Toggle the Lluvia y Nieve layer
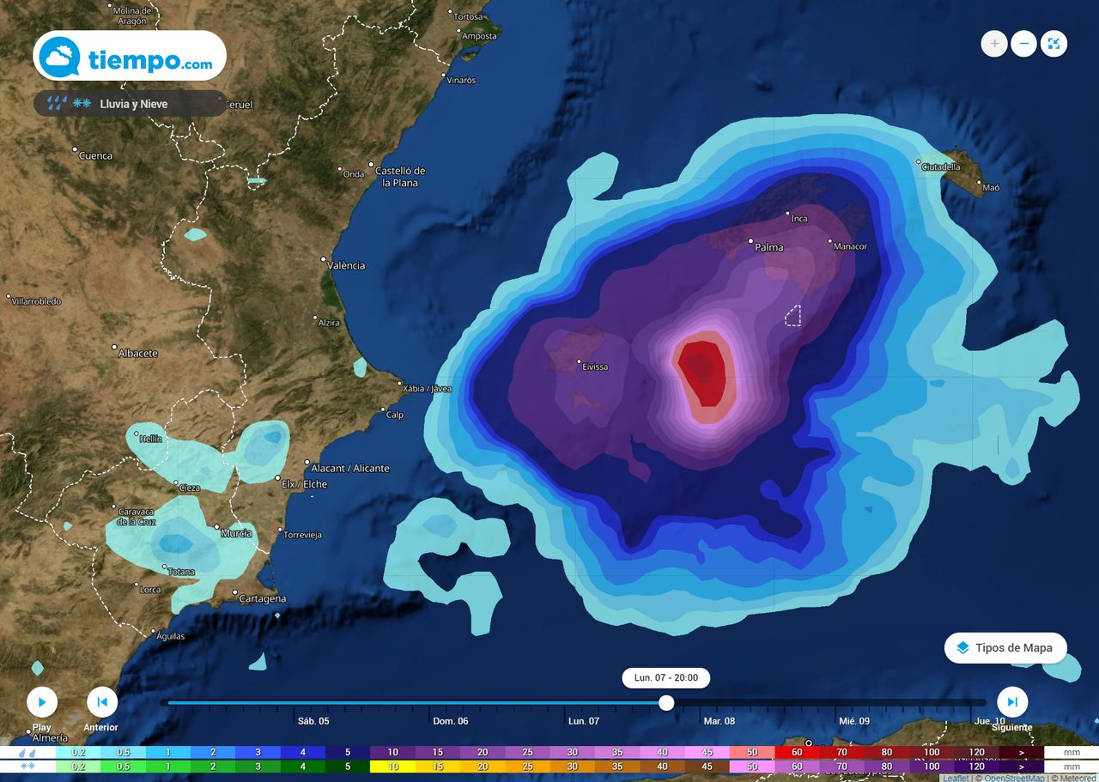 point(129,103)
